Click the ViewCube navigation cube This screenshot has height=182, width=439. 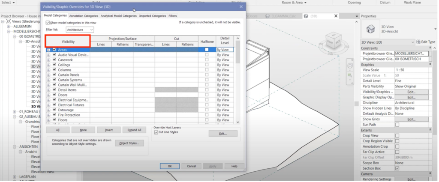[334, 41]
